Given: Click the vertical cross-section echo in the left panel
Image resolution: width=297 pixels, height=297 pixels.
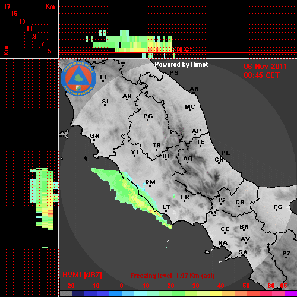Looking at the screenshot, I should coord(44,199).
